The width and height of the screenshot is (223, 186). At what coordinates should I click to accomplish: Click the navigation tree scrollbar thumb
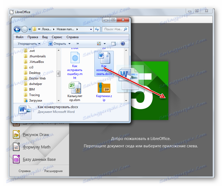coord(58,74)
